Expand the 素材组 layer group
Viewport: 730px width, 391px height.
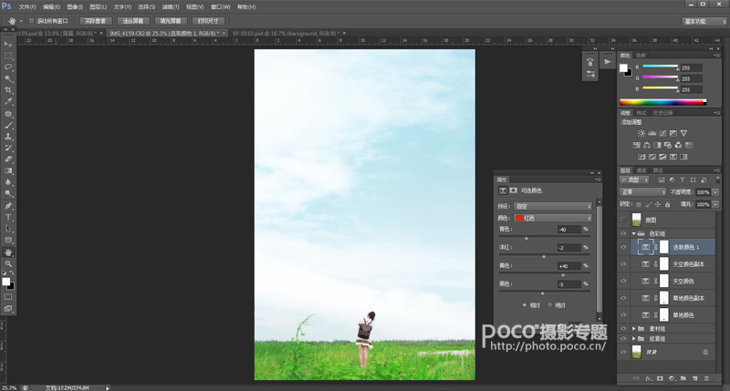tap(633, 328)
